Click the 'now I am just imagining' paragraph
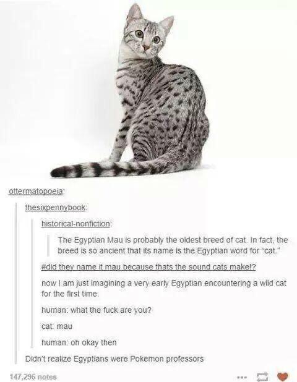 (x=164, y=289)
